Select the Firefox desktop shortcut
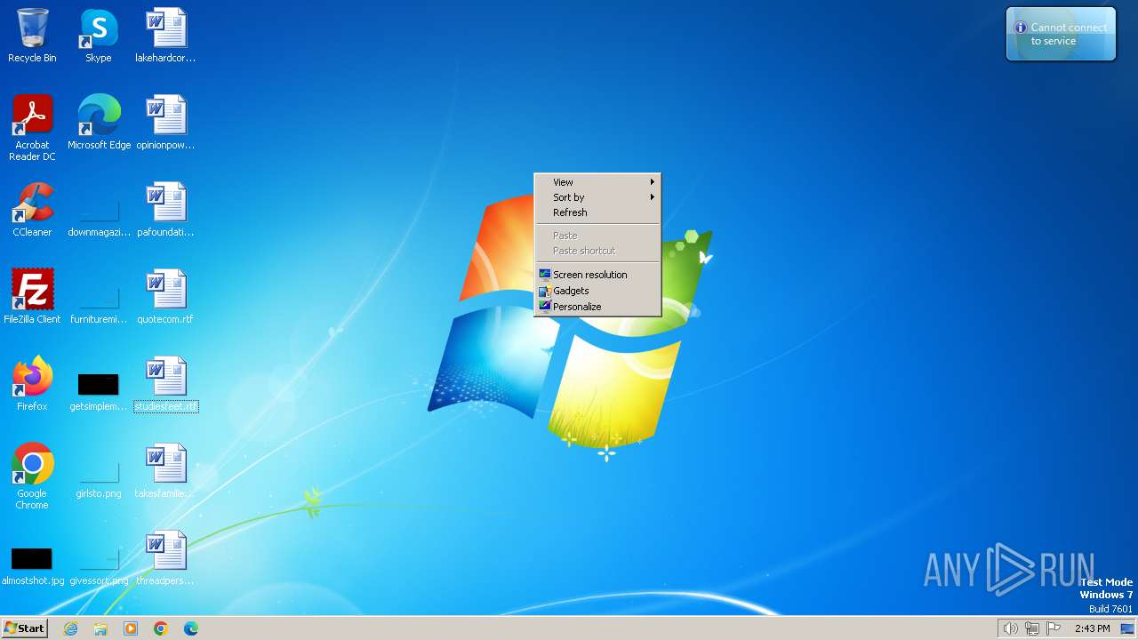The image size is (1138, 640). (x=32, y=384)
